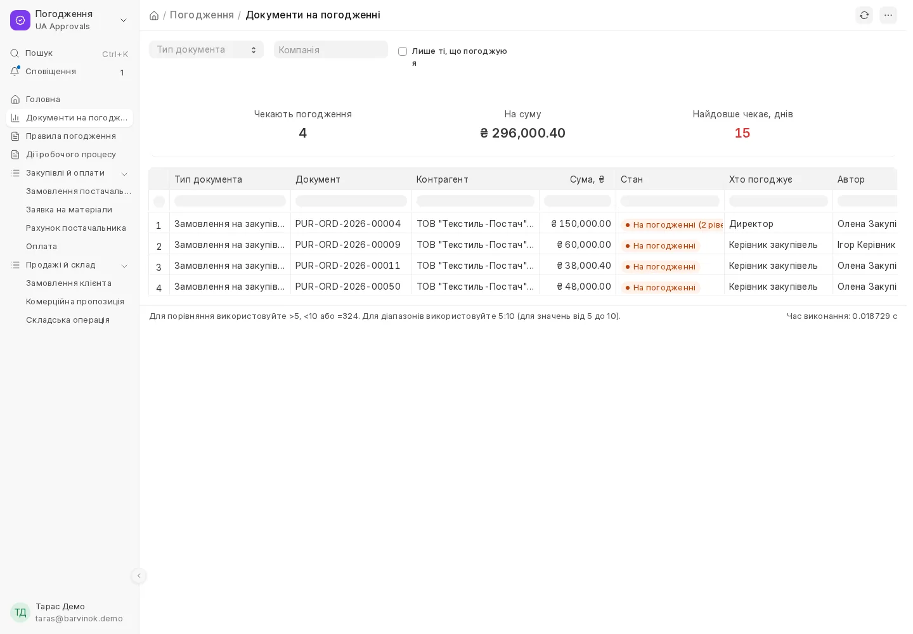Click the Головна home icon in sidebar
The image size is (913, 634).
pos(15,100)
